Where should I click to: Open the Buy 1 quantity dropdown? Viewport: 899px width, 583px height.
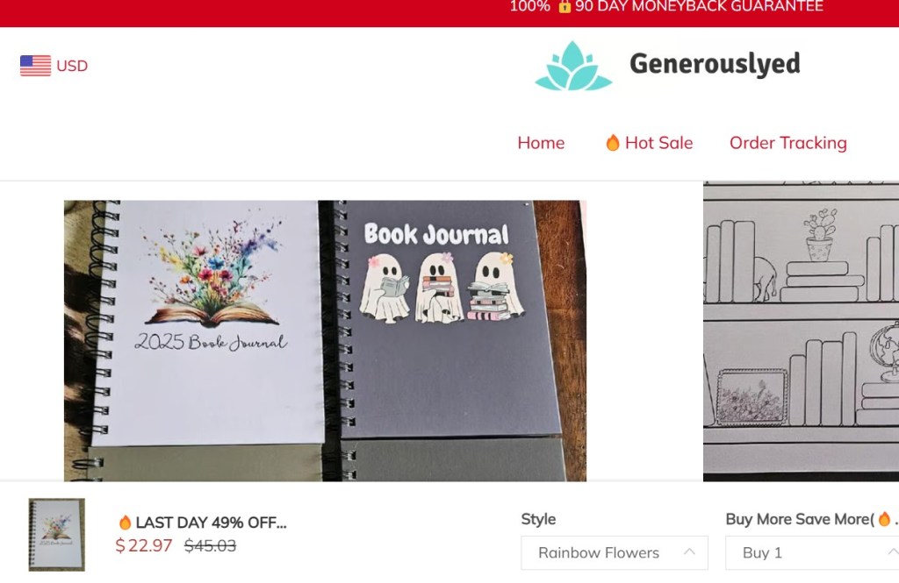(x=812, y=552)
